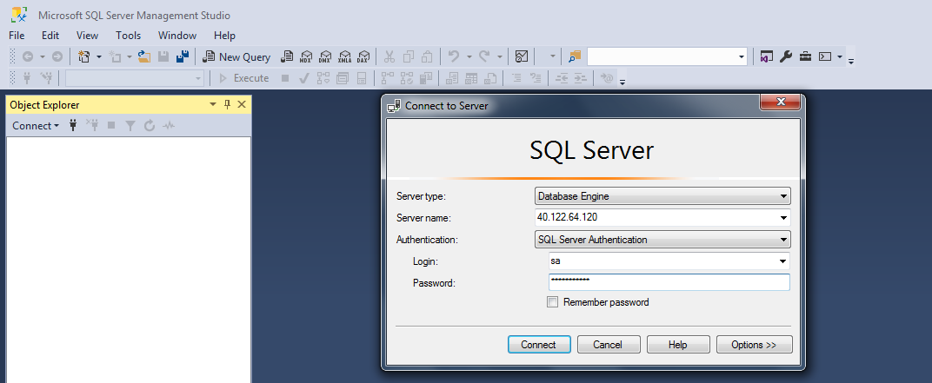Click the Disconnect icon in Object Explorer
The image size is (932, 383).
92,125
